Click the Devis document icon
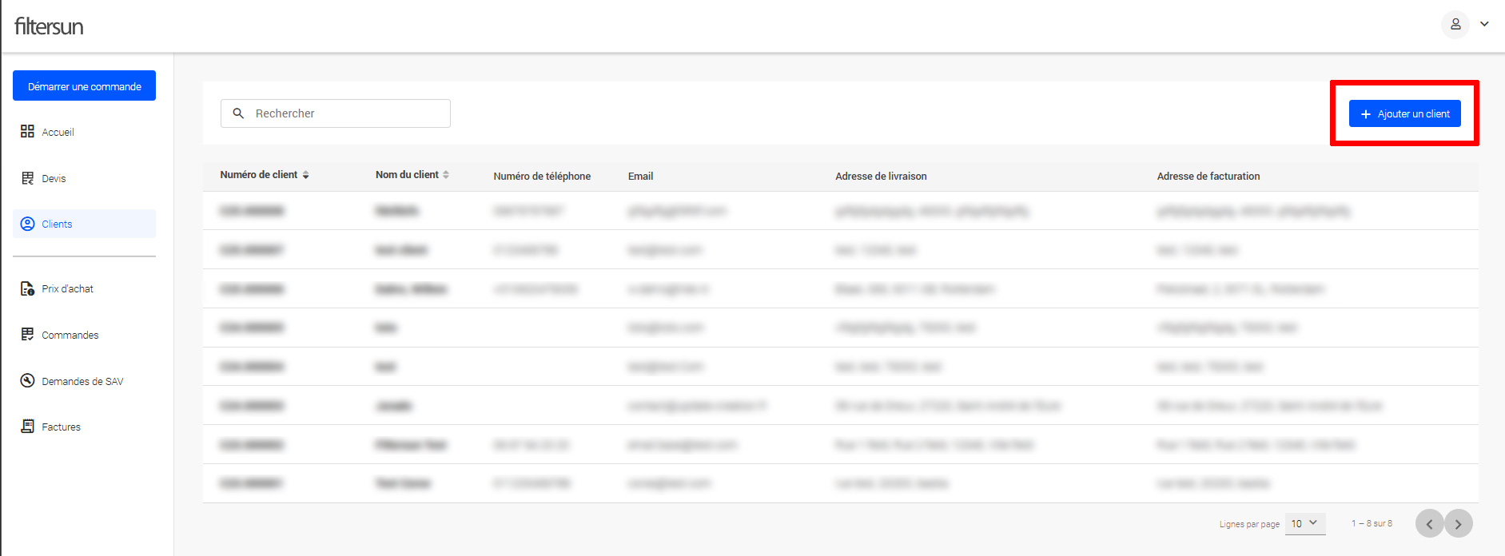The image size is (1505, 556). [x=27, y=178]
